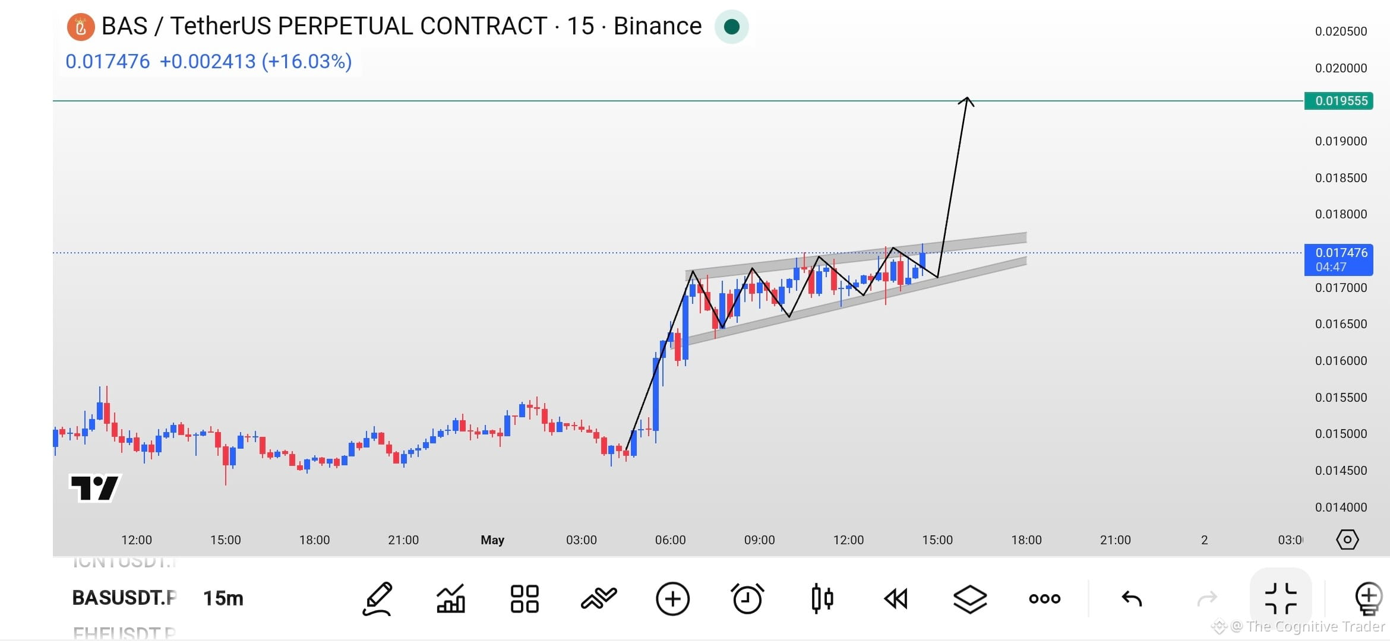The width and height of the screenshot is (1390, 641).
Task: Open the indicators chart icon
Action: [x=451, y=599]
